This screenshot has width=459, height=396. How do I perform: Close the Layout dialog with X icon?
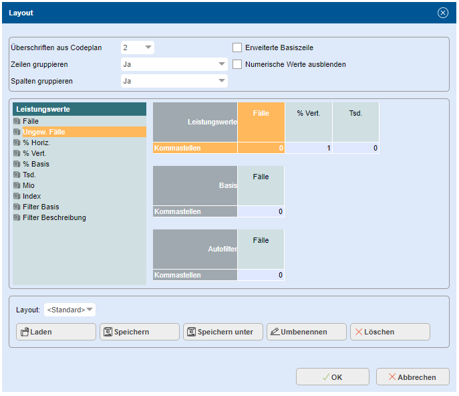click(442, 13)
